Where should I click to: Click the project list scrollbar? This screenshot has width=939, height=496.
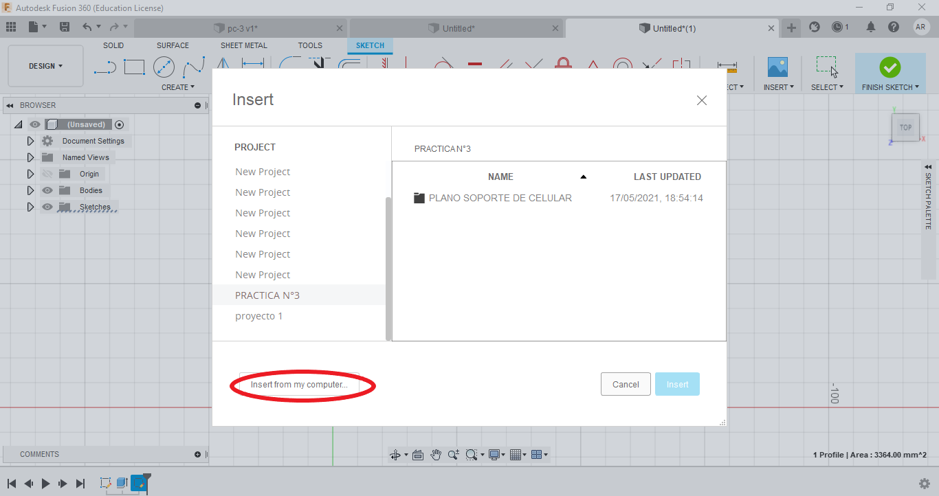[388, 268]
